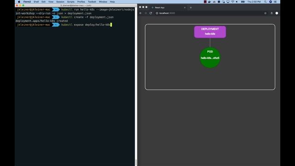Click the clock showing Thu 2:50 PM

[254, 2]
